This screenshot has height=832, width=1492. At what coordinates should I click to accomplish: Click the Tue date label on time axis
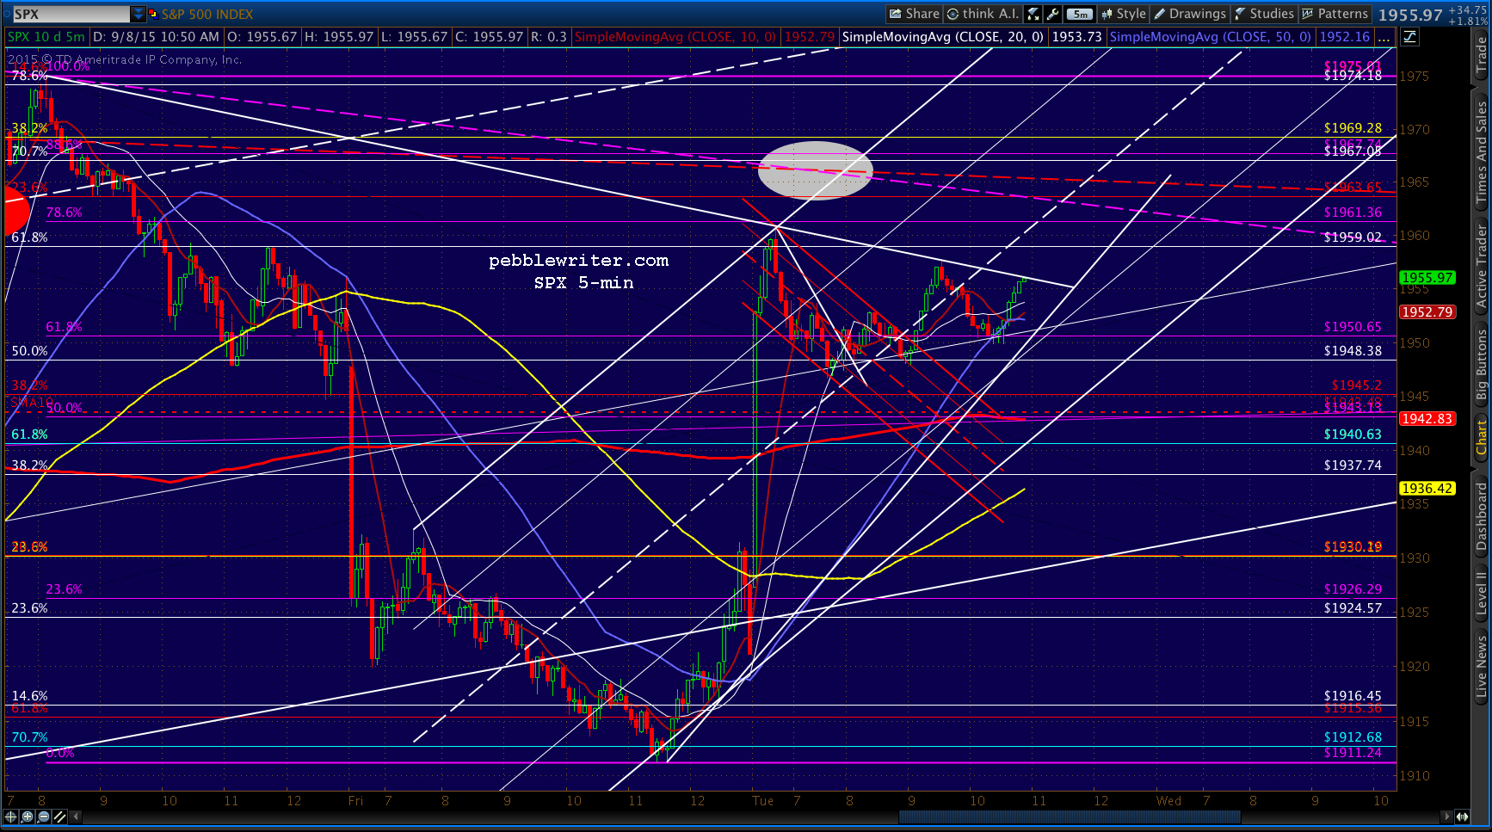[x=762, y=800]
